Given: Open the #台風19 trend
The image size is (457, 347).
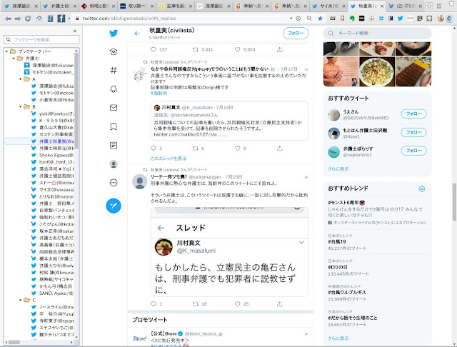Looking at the screenshot, I should [x=377, y=243].
